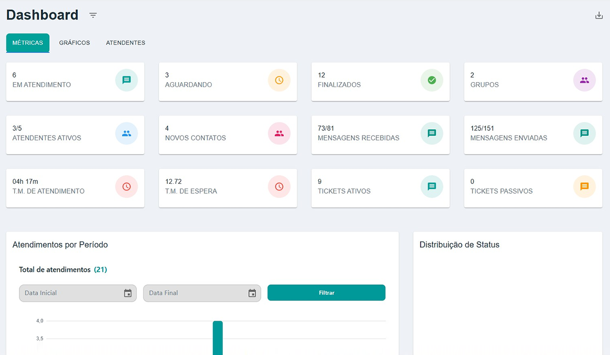This screenshot has width=610, height=355.
Task: Click the Total de atendimentos (21) text
Action: (x=63, y=270)
